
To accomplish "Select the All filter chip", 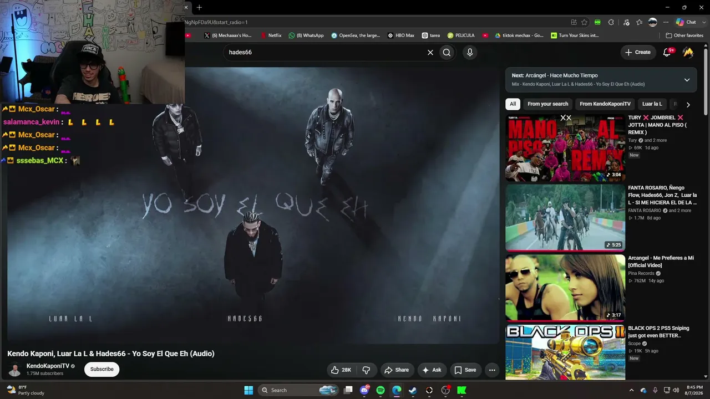I will [x=513, y=104].
